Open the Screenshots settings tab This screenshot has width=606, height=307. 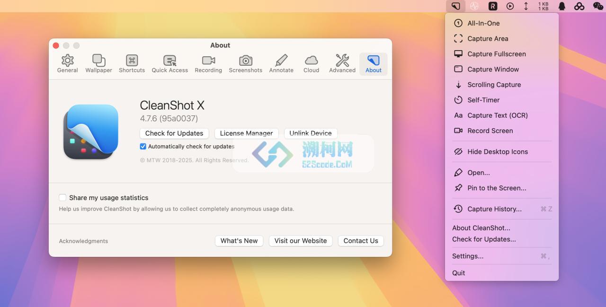point(245,64)
